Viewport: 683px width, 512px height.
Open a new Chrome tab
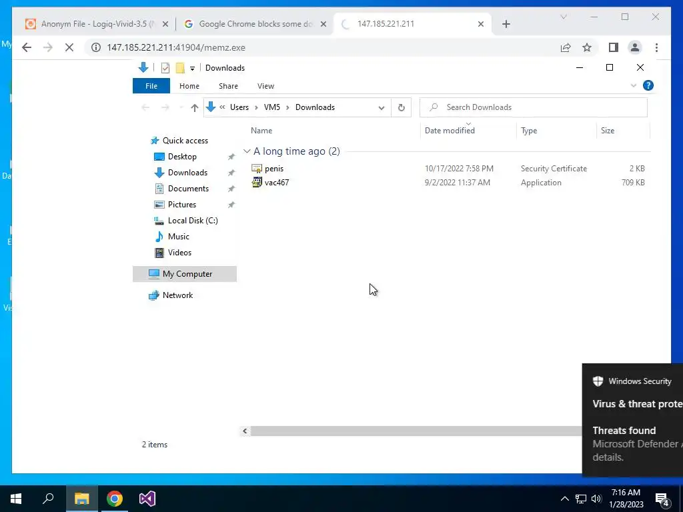506,24
